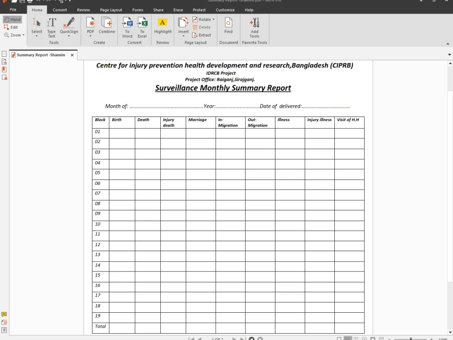Screen dimensions: 453x340
Task: Click the vertical scrollbar down arrow
Action: [450, 332]
